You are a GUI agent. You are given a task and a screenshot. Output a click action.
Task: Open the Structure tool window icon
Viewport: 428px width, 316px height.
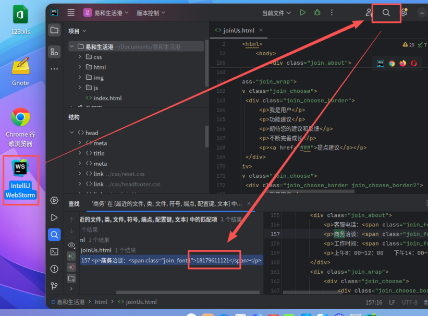(54, 52)
